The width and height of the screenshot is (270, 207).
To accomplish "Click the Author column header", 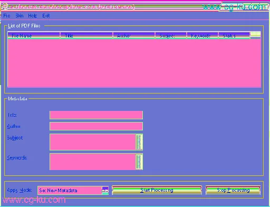I will [x=134, y=35].
